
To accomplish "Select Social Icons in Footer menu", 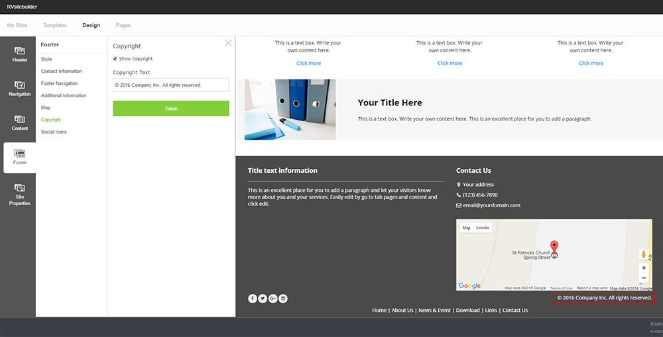I will 54,132.
